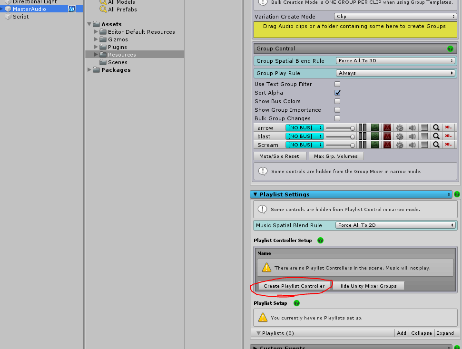Click Create Playlist Controller button
This screenshot has width=462, height=349.
[x=294, y=286]
